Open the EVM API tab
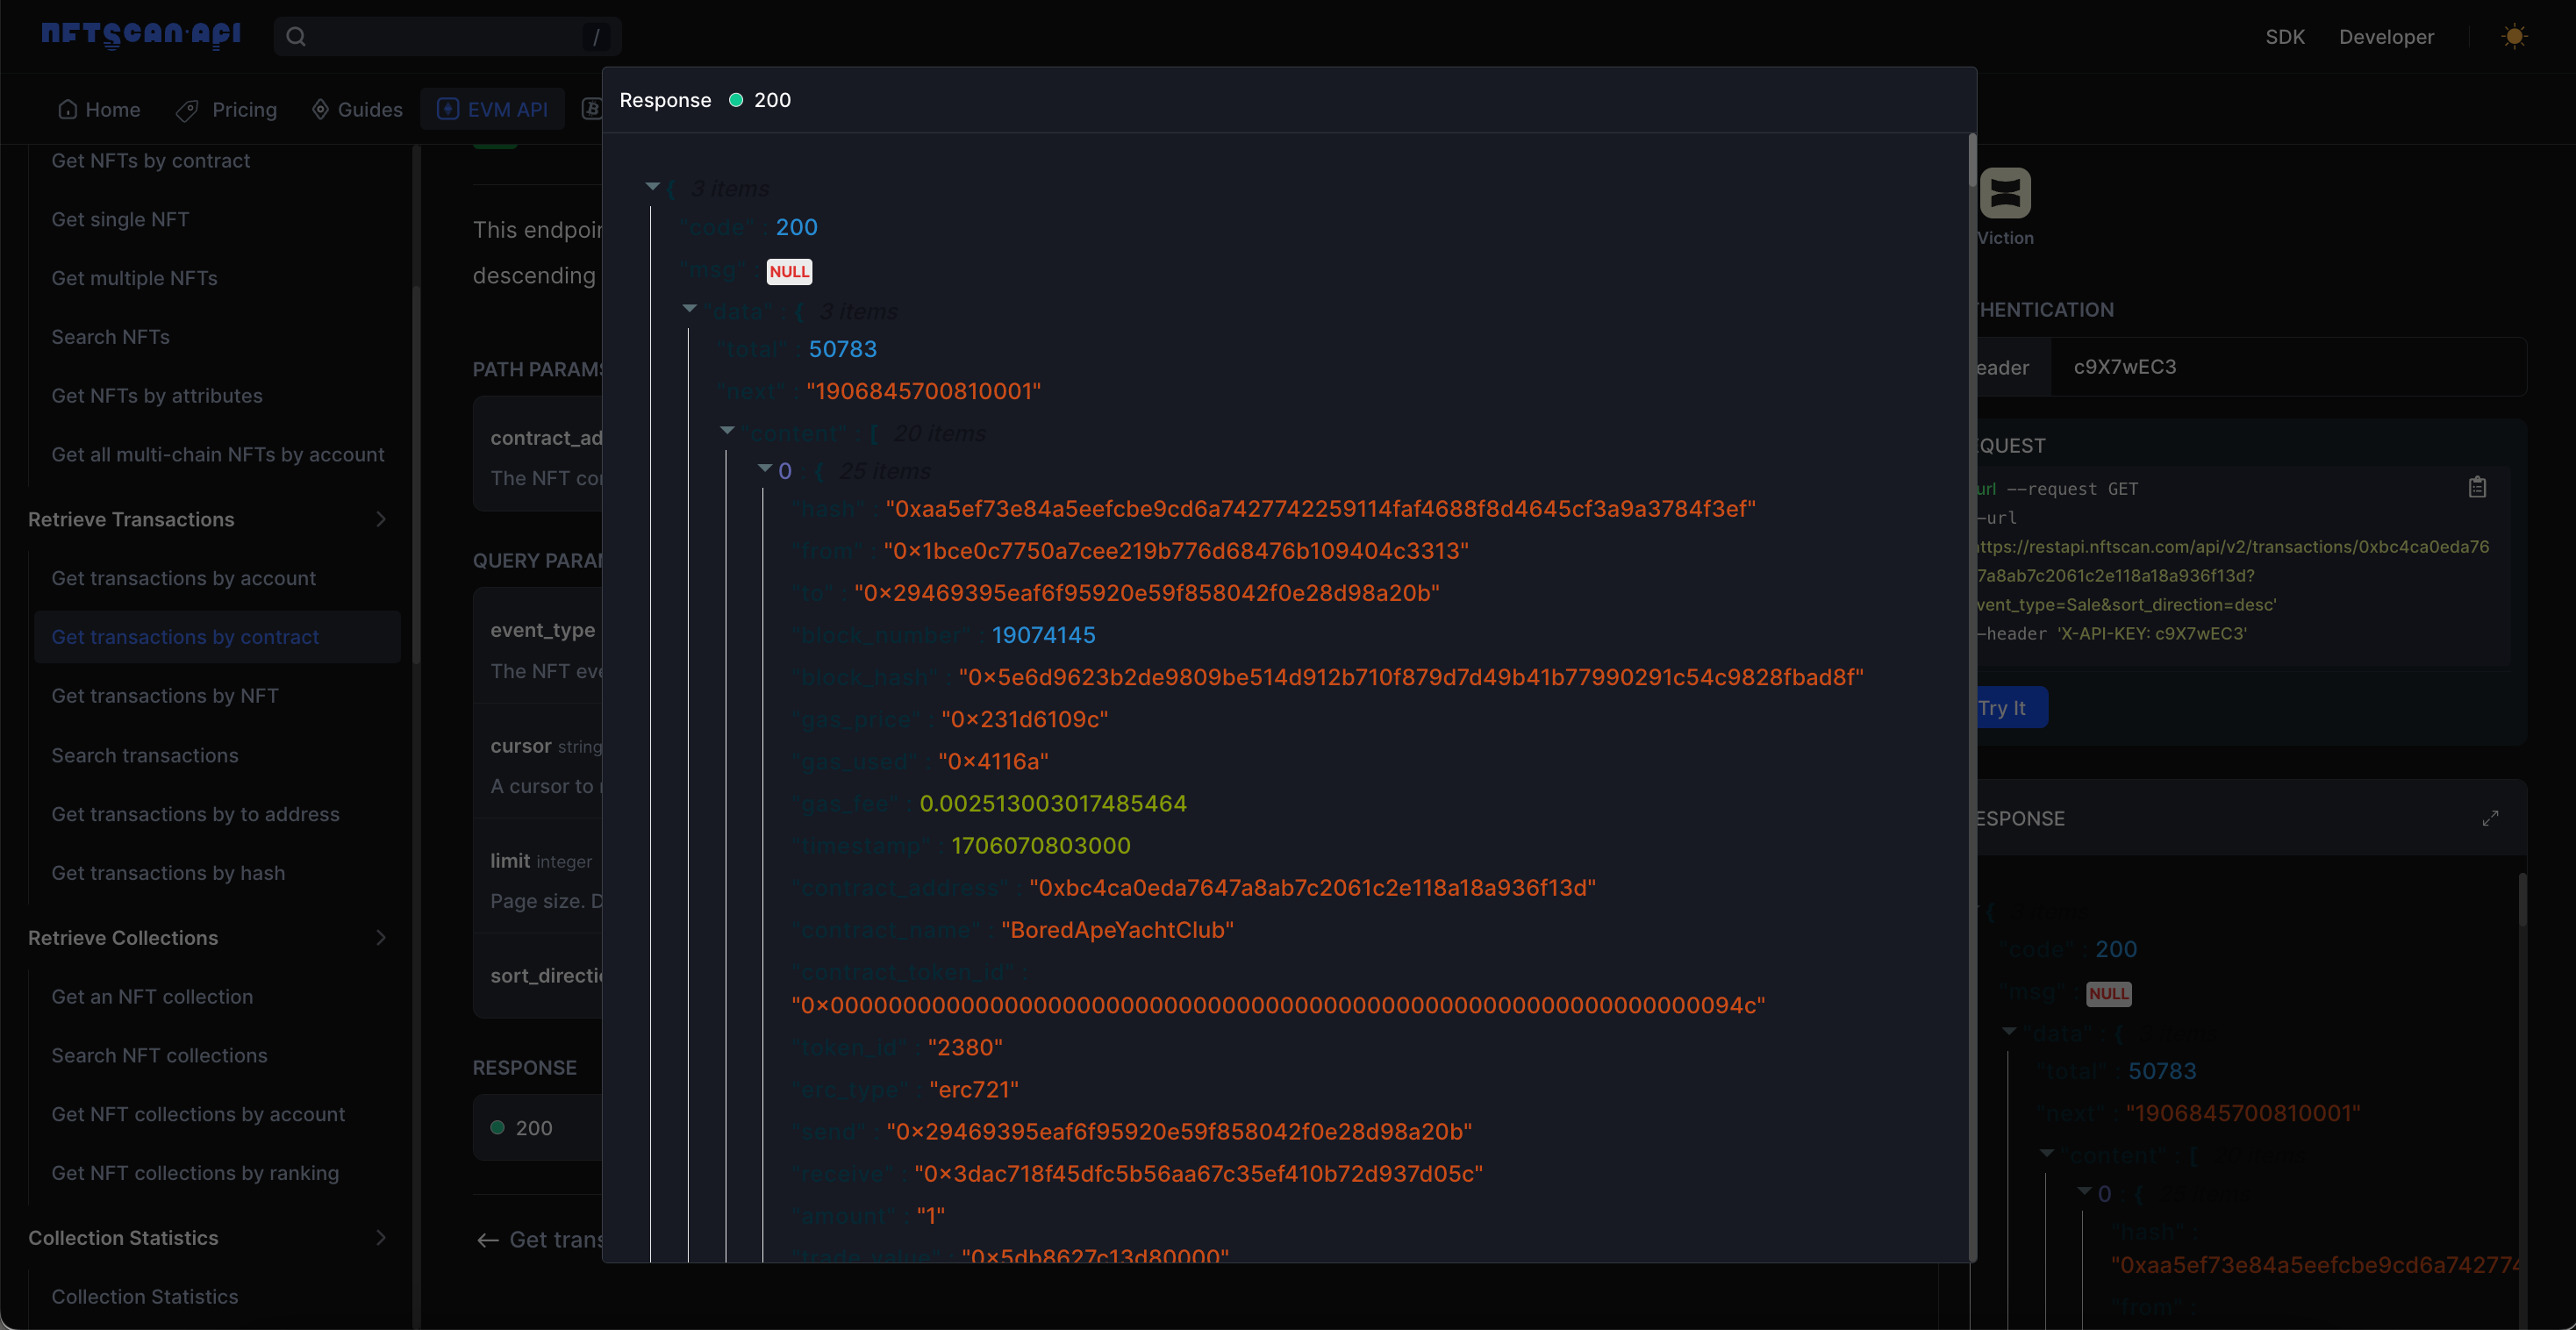The height and width of the screenshot is (1330, 2576). point(492,109)
